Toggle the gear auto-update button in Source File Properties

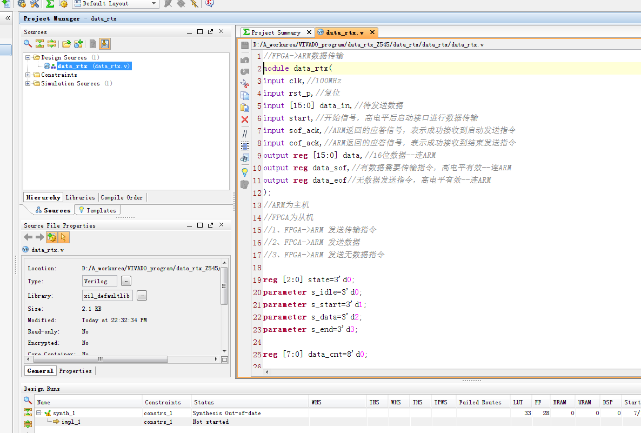[x=52, y=237]
